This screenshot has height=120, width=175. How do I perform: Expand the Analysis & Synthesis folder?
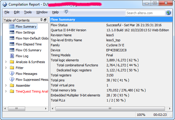[6, 62]
